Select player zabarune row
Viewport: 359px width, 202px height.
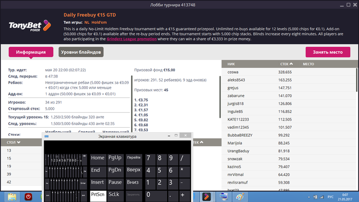(288, 96)
